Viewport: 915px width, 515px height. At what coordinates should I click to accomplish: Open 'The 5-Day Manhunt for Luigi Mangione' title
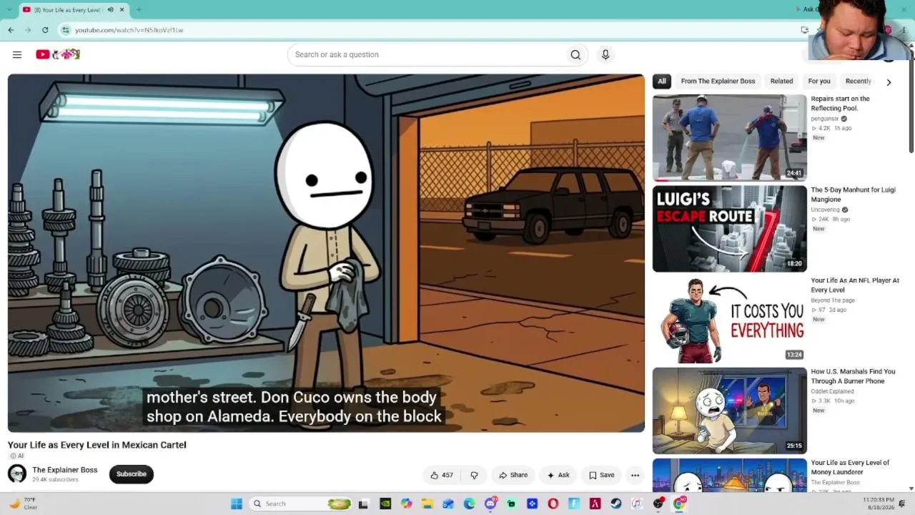pos(853,195)
